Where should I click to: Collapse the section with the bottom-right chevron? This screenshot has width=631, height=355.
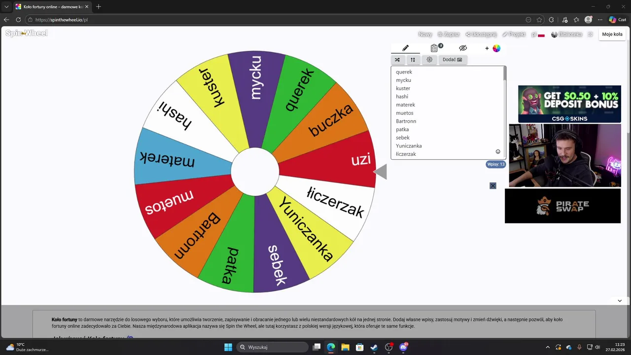[x=620, y=301]
